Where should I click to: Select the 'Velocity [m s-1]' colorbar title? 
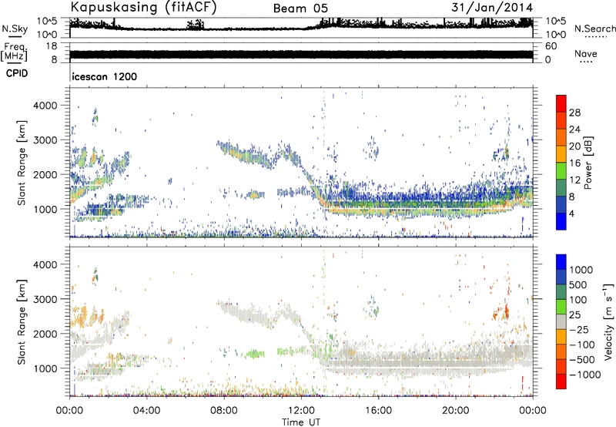coord(608,321)
